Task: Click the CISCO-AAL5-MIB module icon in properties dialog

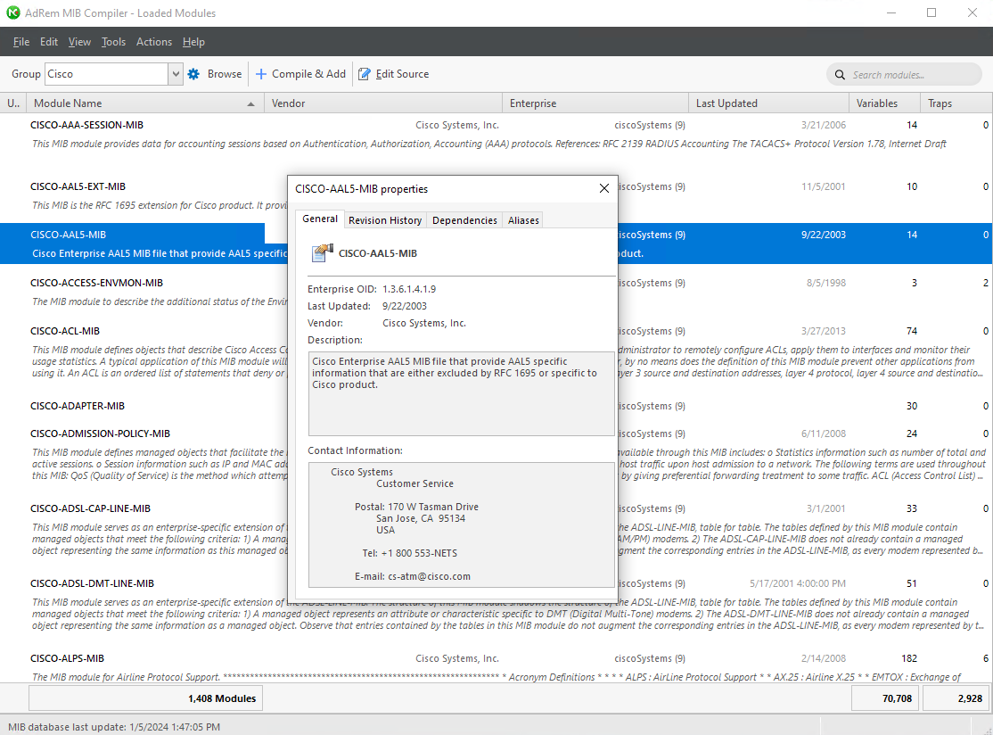Action: click(x=323, y=253)
